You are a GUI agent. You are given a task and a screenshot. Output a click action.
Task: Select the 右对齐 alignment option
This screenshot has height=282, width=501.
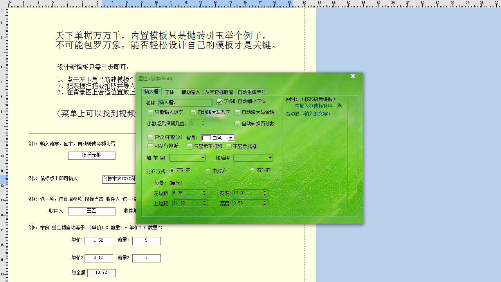tap(252, 171)
